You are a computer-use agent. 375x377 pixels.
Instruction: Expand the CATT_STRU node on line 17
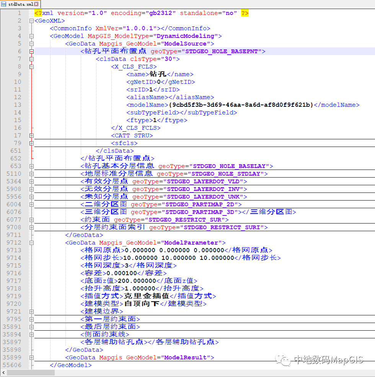(31, 135)
